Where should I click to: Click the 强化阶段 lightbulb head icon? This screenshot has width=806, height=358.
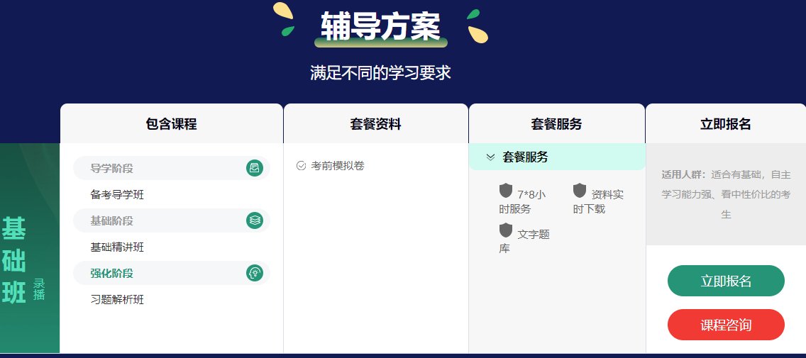point(255,273)
